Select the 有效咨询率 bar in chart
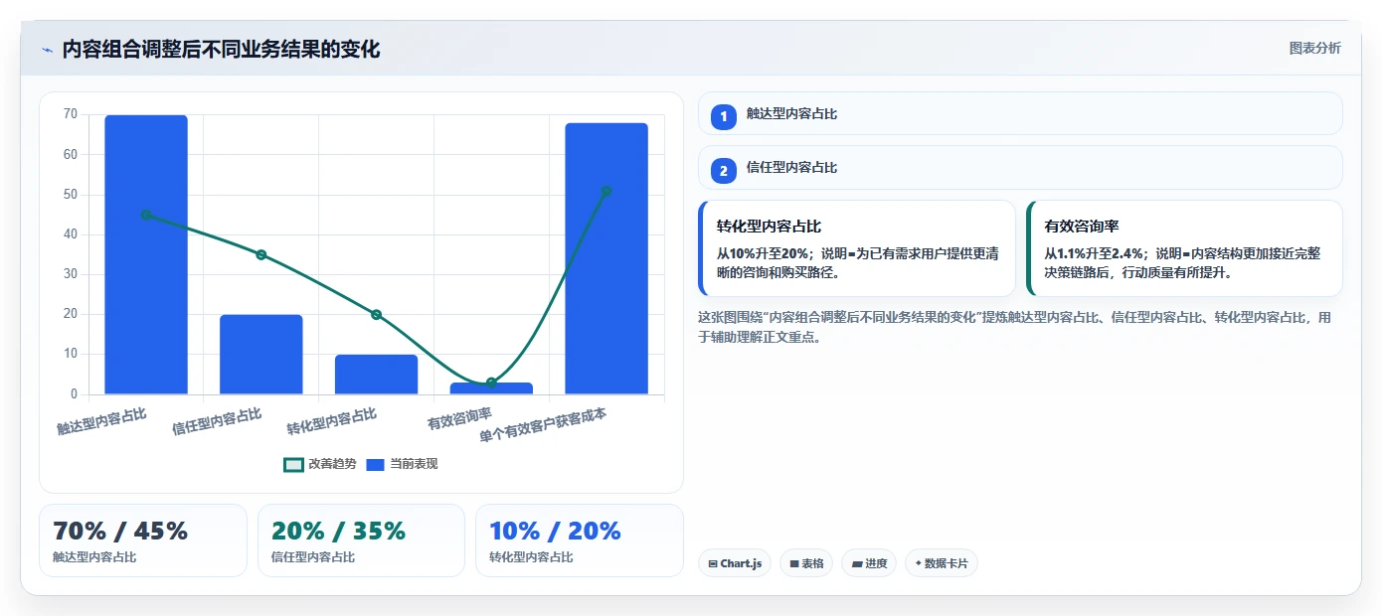This screenshot has height=616, width=1382. click(491, 388)
